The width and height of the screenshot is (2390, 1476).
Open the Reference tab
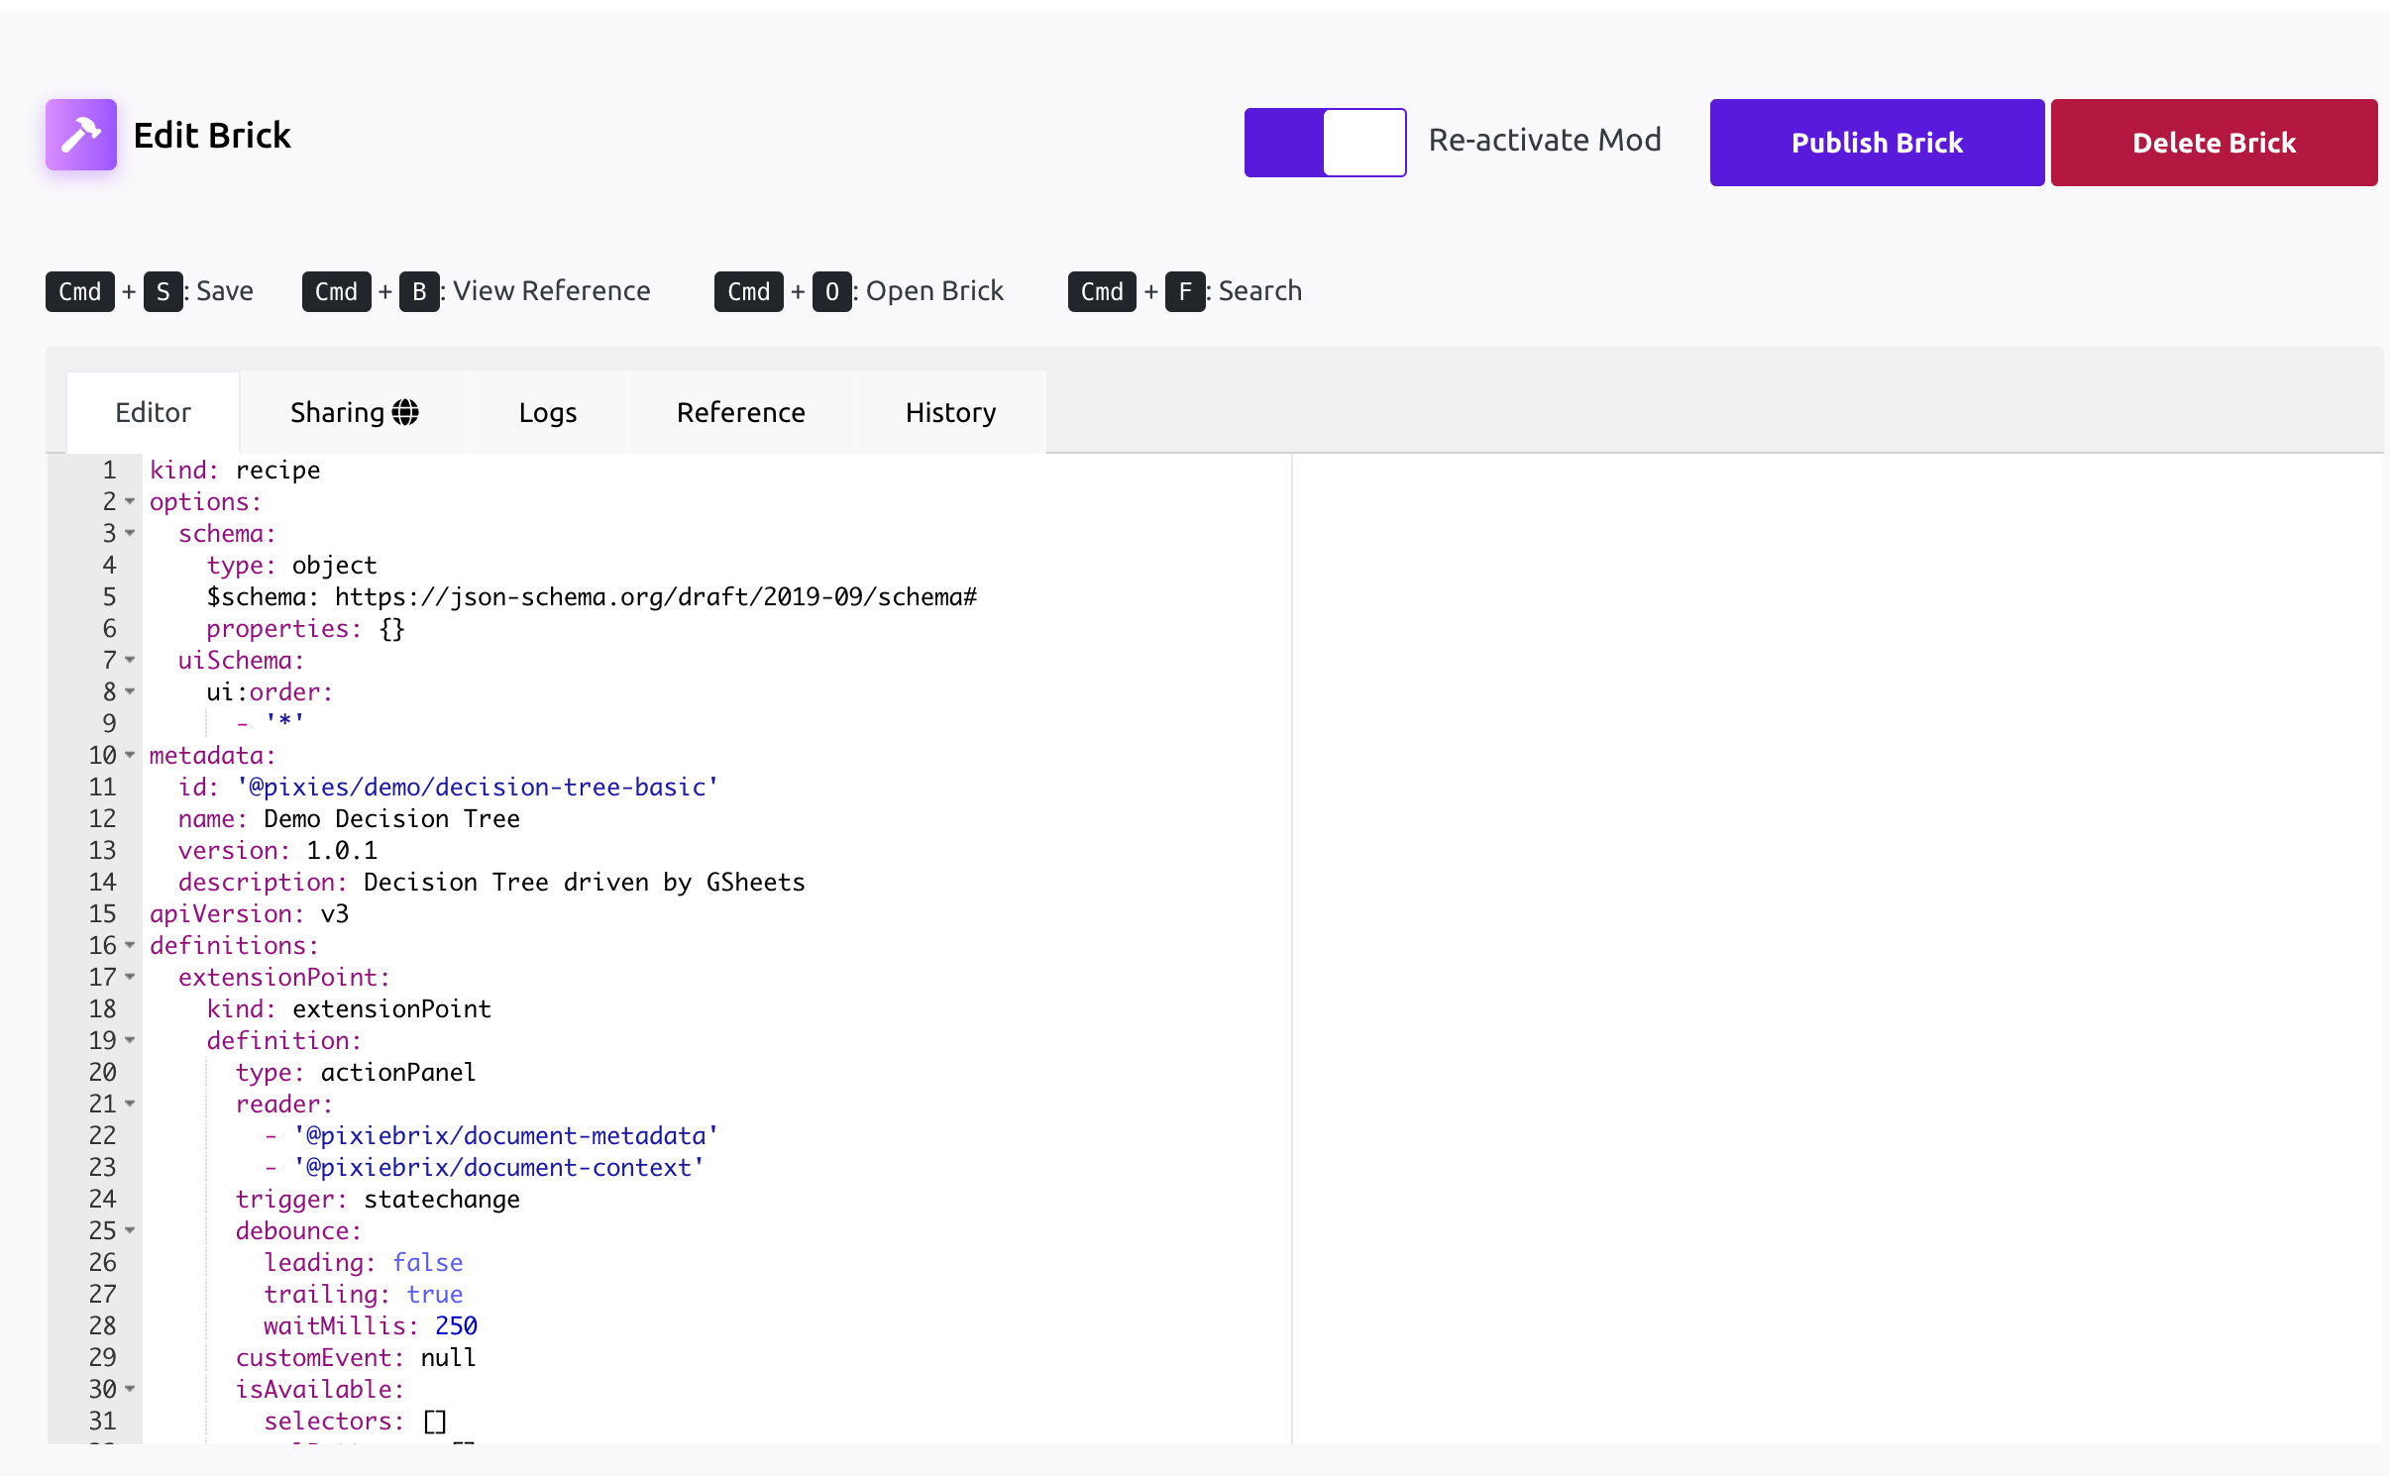[x=740, y=412]
